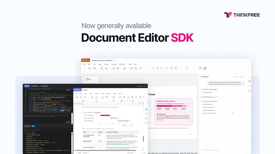Open the Review menu in the Word editor
Viewport: 275px width, 154px height.
tap(109, 93)
